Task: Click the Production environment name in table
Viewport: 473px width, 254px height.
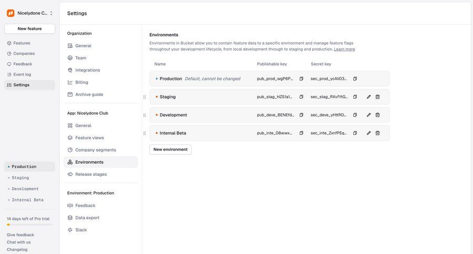Action: tap(171, 79)
